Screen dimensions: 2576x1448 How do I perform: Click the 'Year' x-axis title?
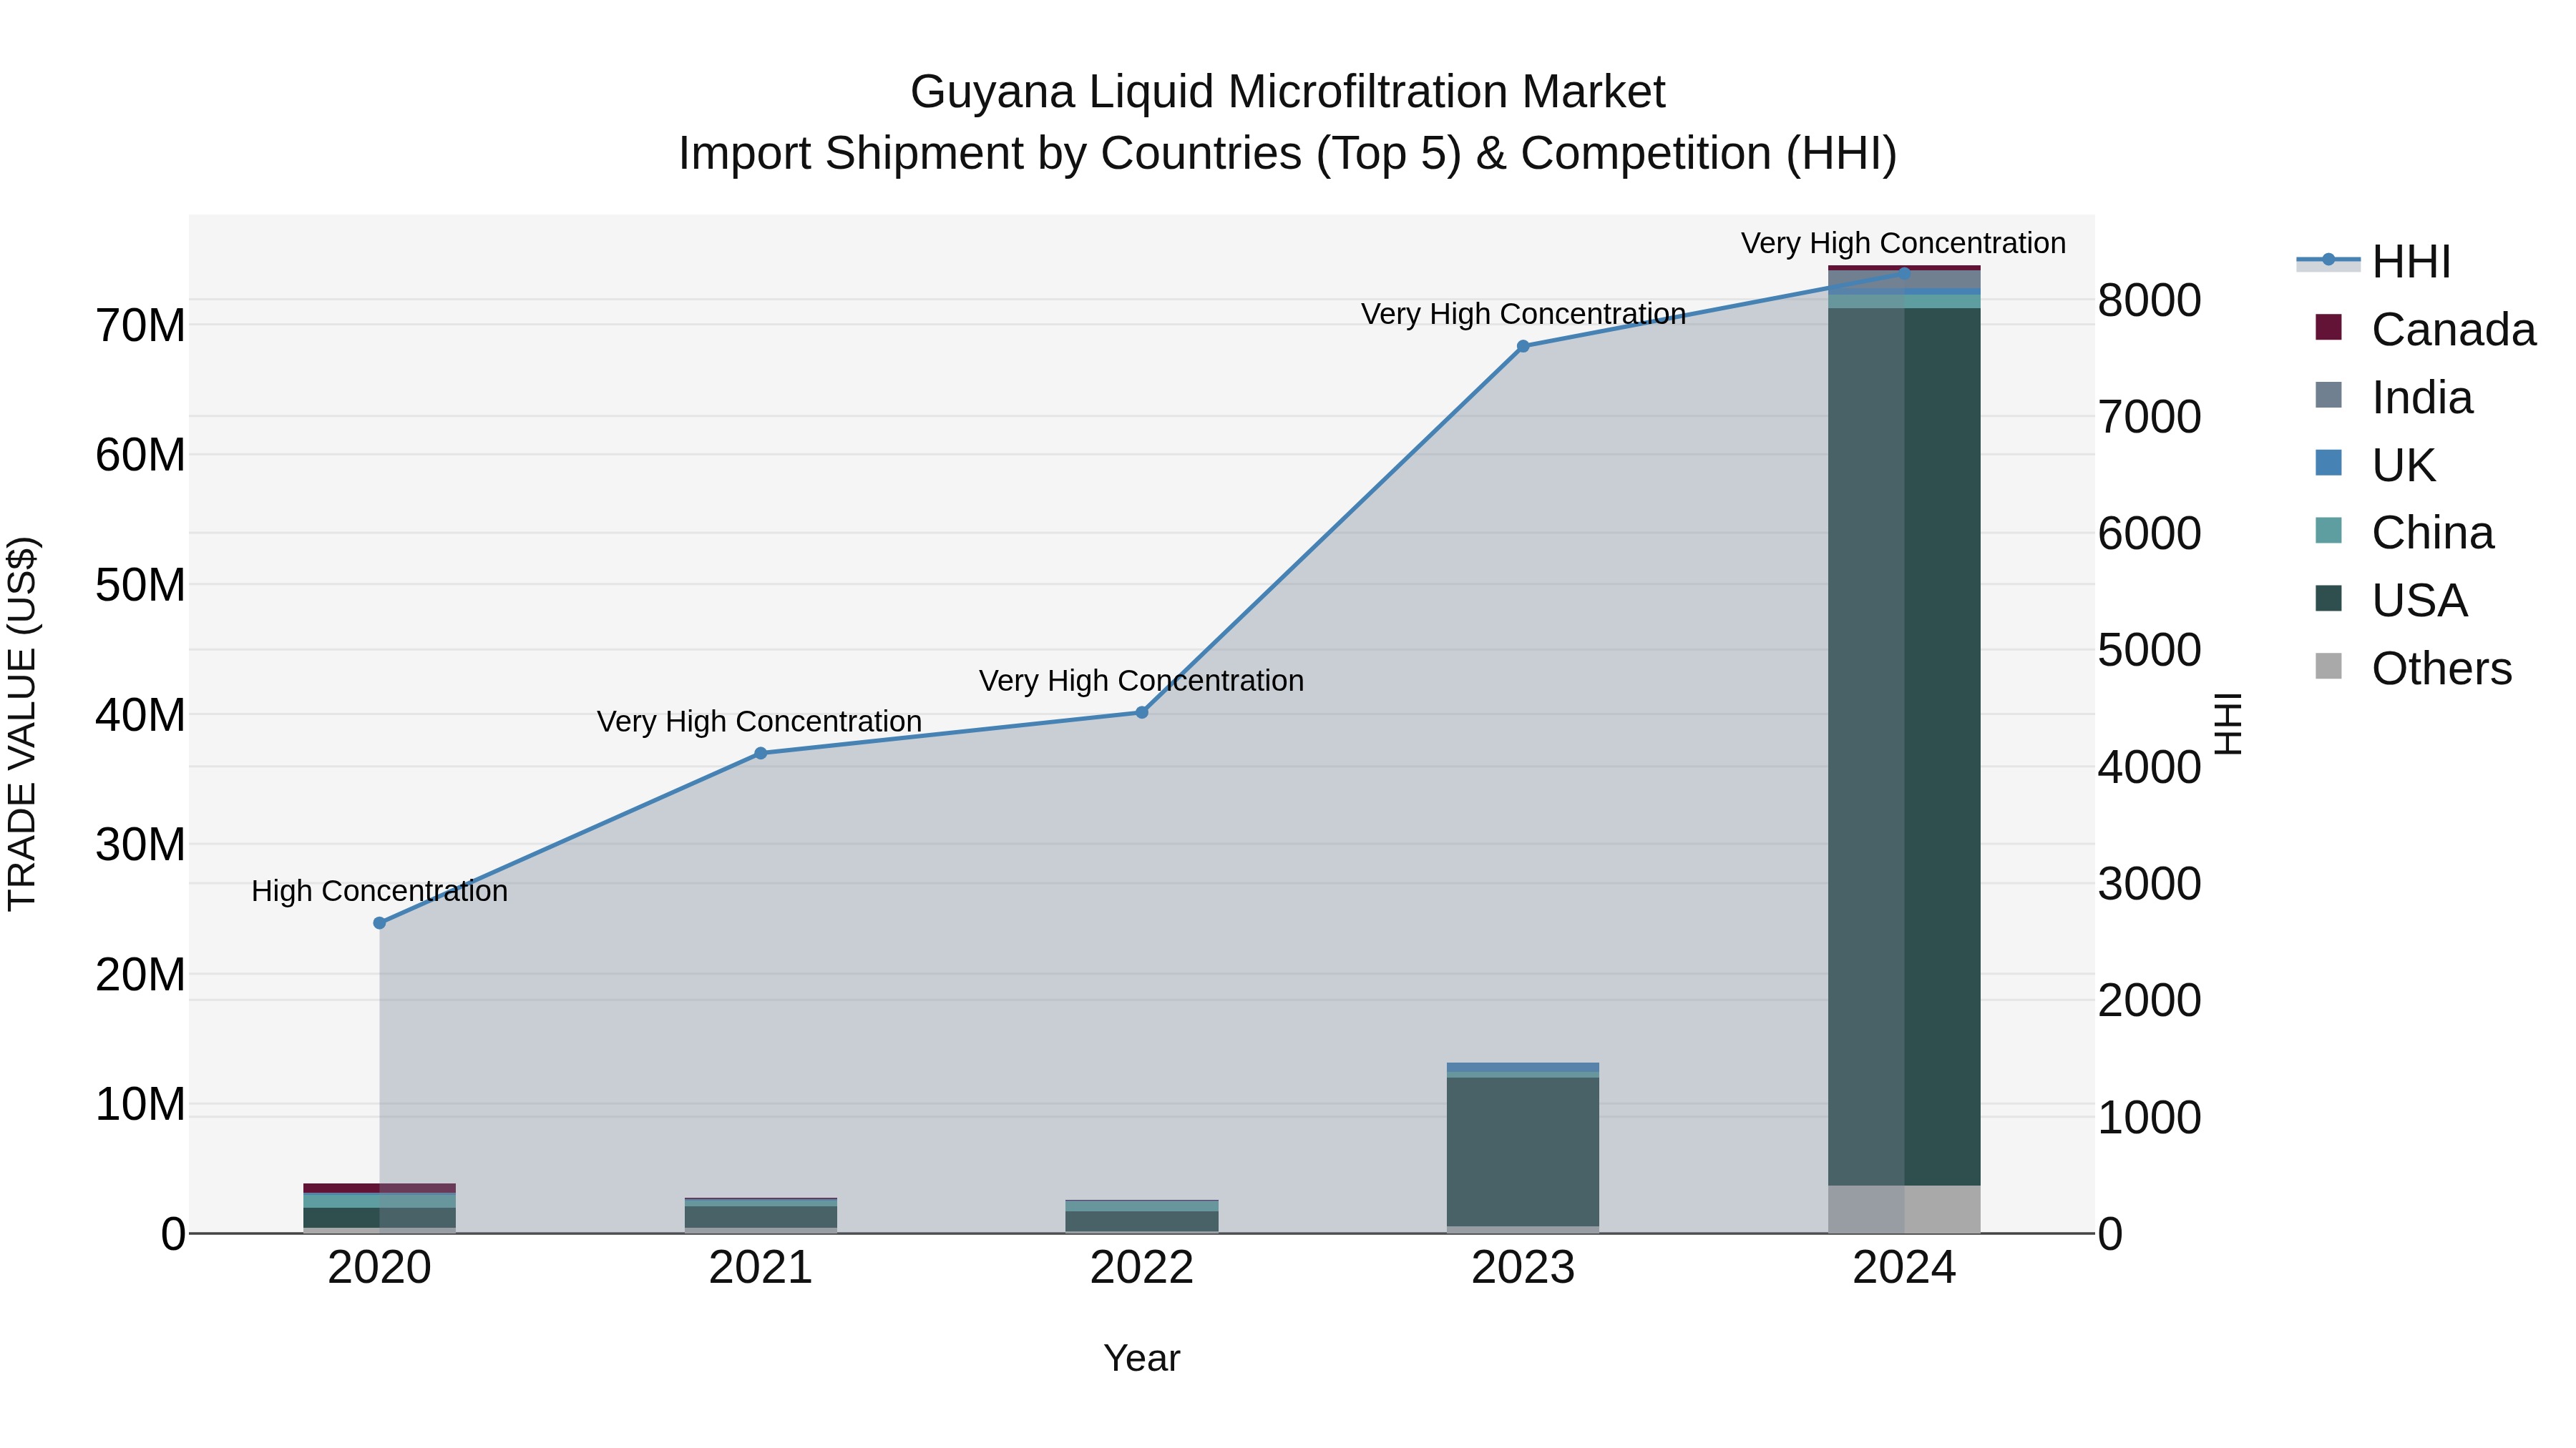click(1142, 1358)
